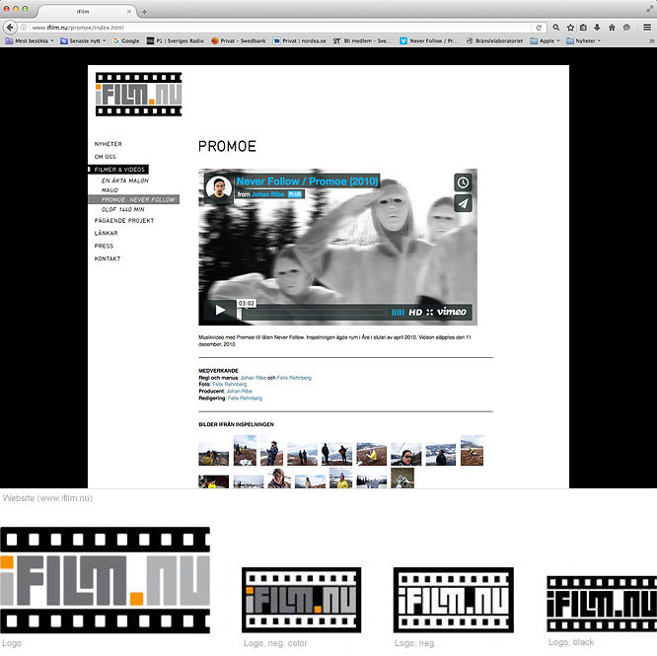657x656 pixels.
Task: Open the guitarist photo thumbnail
Action: click(x=336, y=454)
